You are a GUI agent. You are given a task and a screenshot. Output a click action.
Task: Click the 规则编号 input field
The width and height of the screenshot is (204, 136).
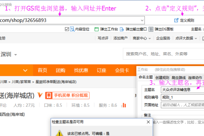pos(182,97)
